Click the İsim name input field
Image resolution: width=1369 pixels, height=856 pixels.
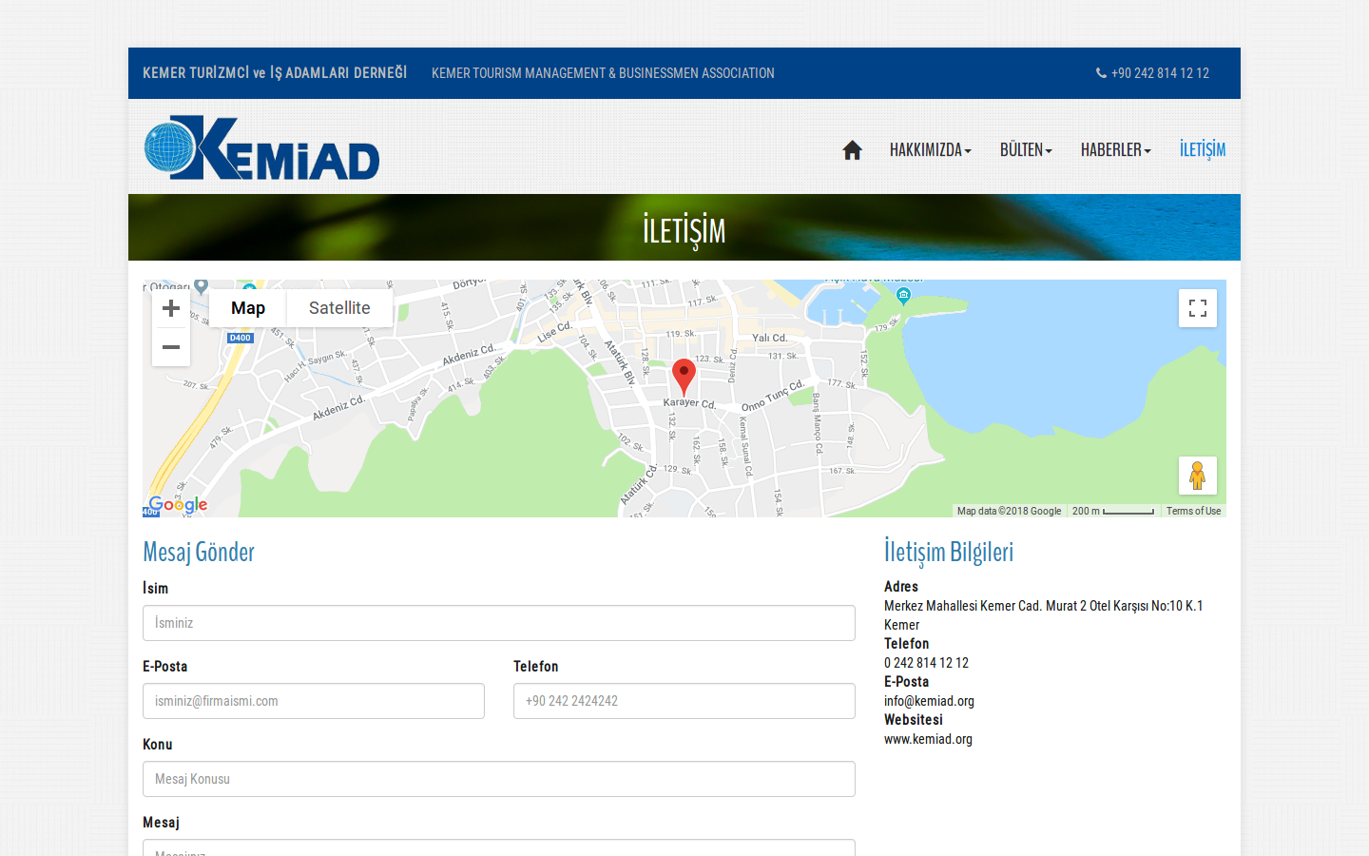click(x=499, y=623)
